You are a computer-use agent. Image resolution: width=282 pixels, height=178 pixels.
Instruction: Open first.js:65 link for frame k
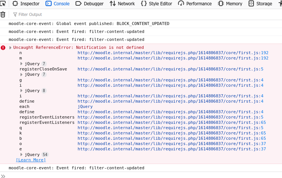(172, 133)
